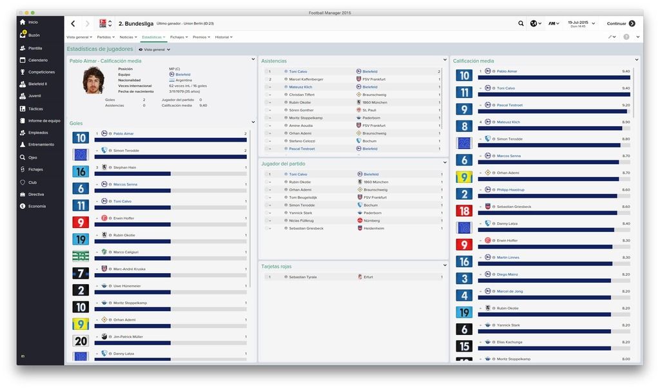Select the Estadísticas tab
This screenshot has height=389, width=660.
click(153, 37)
